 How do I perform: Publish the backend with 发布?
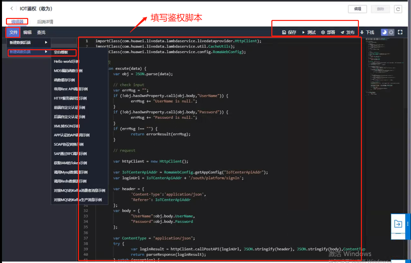tap(348, 32)
